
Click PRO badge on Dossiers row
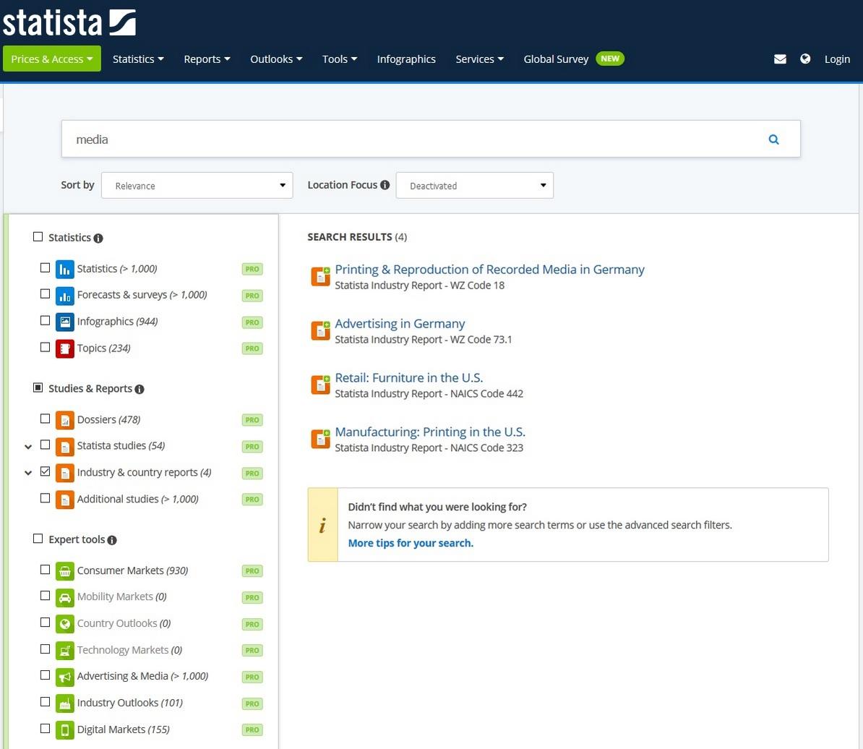252,420
